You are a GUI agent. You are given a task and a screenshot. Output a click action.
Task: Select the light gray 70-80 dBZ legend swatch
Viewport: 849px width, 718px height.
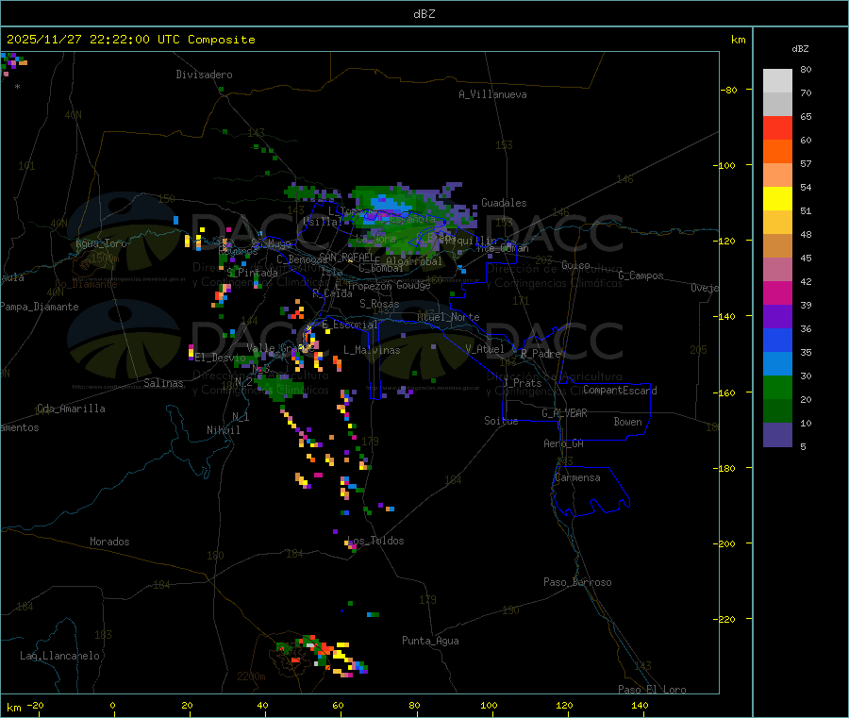pos(777,81)
